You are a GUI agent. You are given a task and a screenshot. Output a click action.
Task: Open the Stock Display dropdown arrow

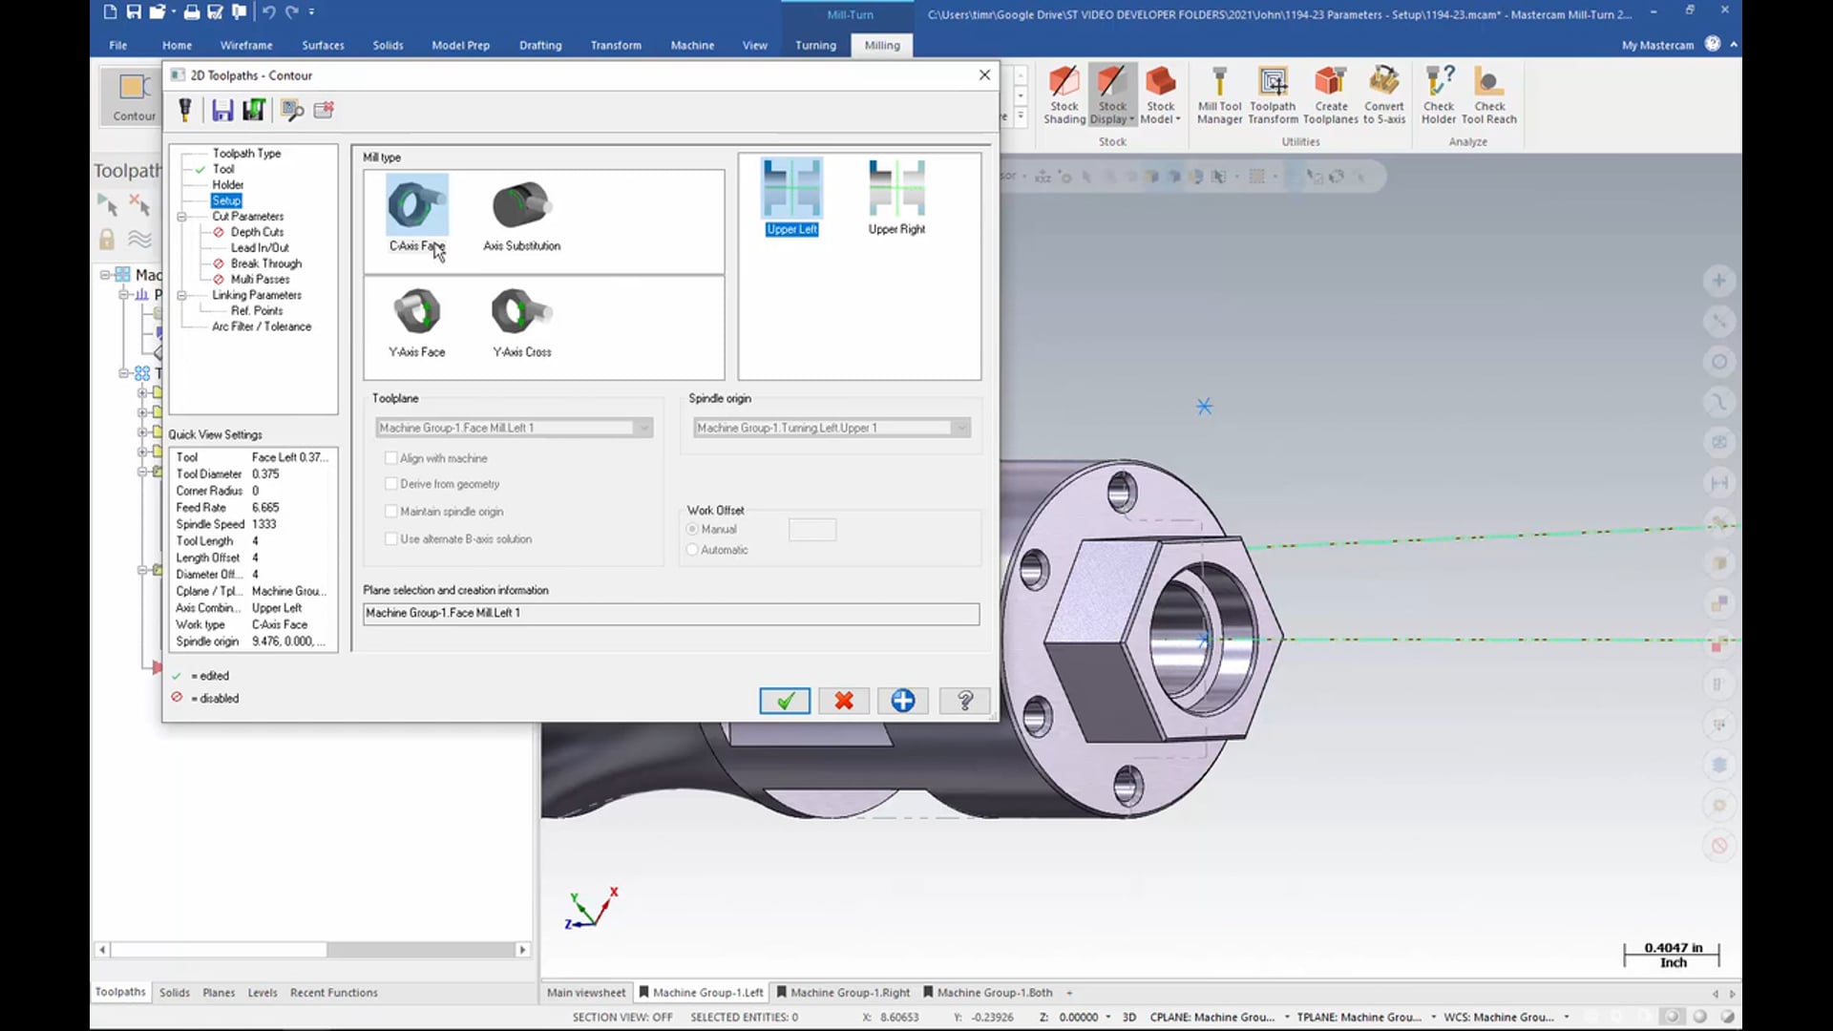pos(1131,120)
